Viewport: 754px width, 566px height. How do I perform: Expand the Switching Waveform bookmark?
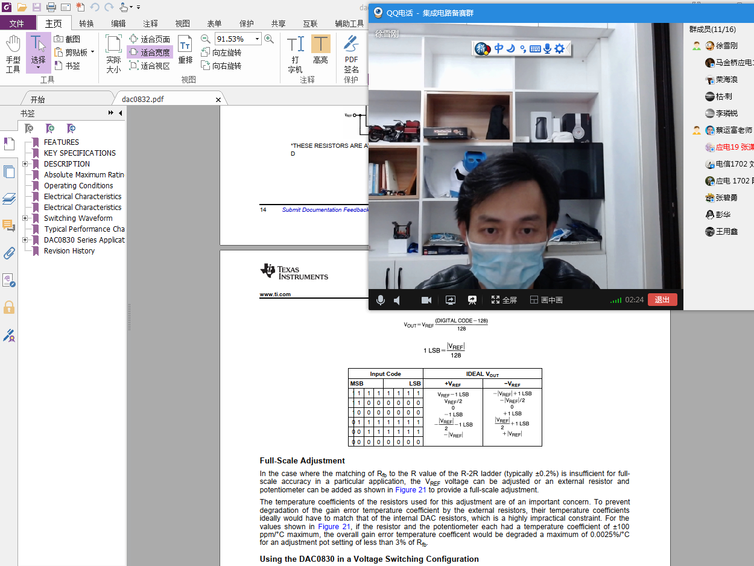[25, 218]
